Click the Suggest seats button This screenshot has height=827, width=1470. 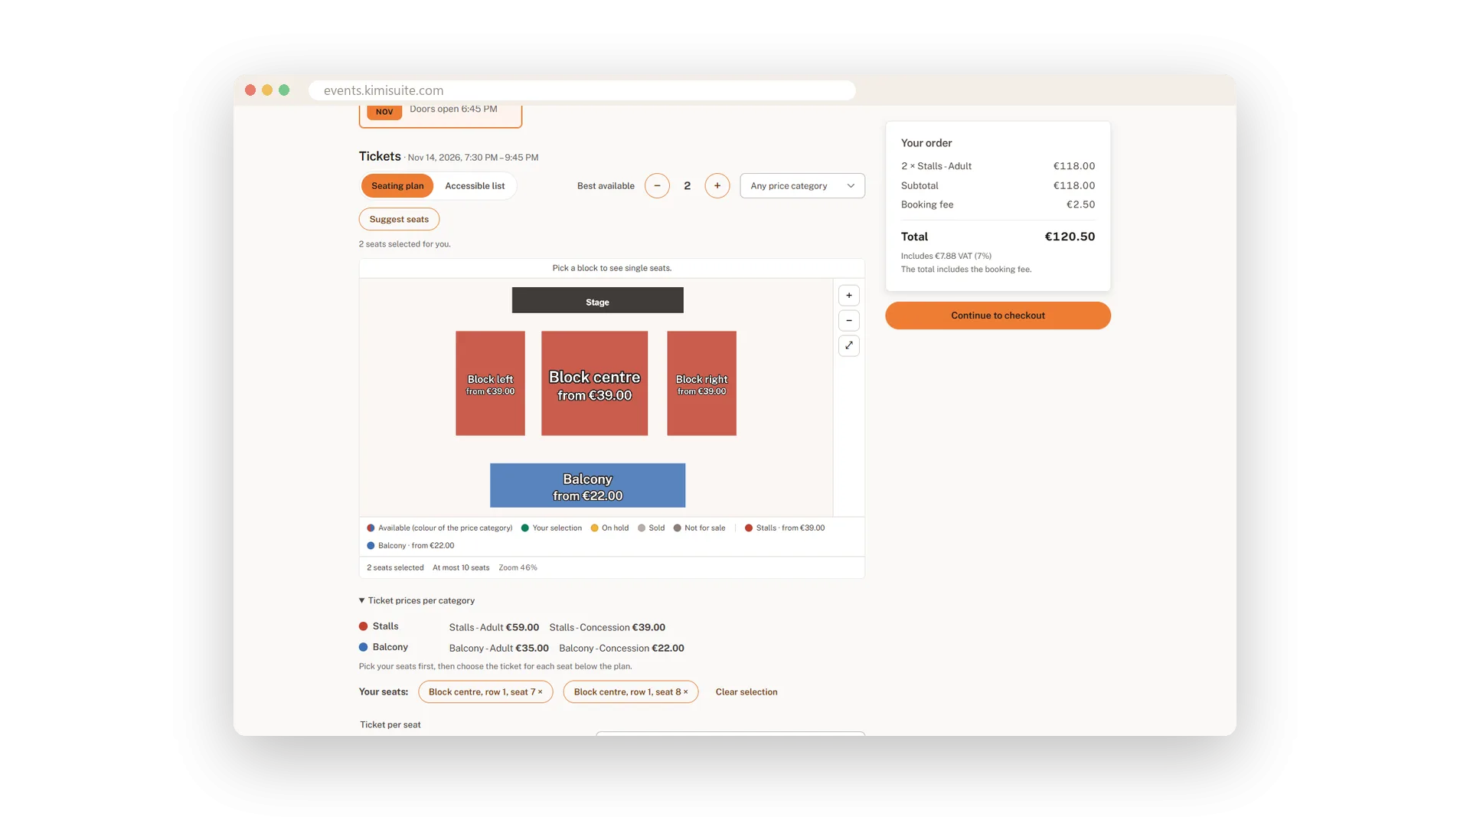pos(399,219)
